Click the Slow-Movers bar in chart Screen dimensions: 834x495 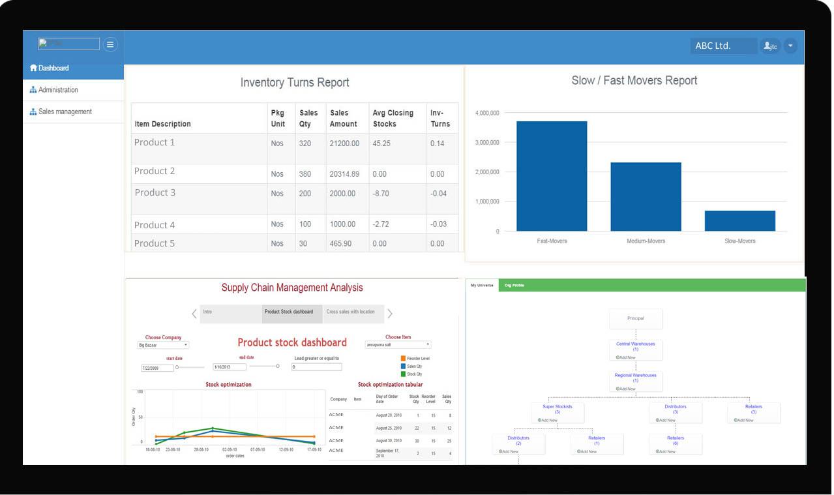740,221
